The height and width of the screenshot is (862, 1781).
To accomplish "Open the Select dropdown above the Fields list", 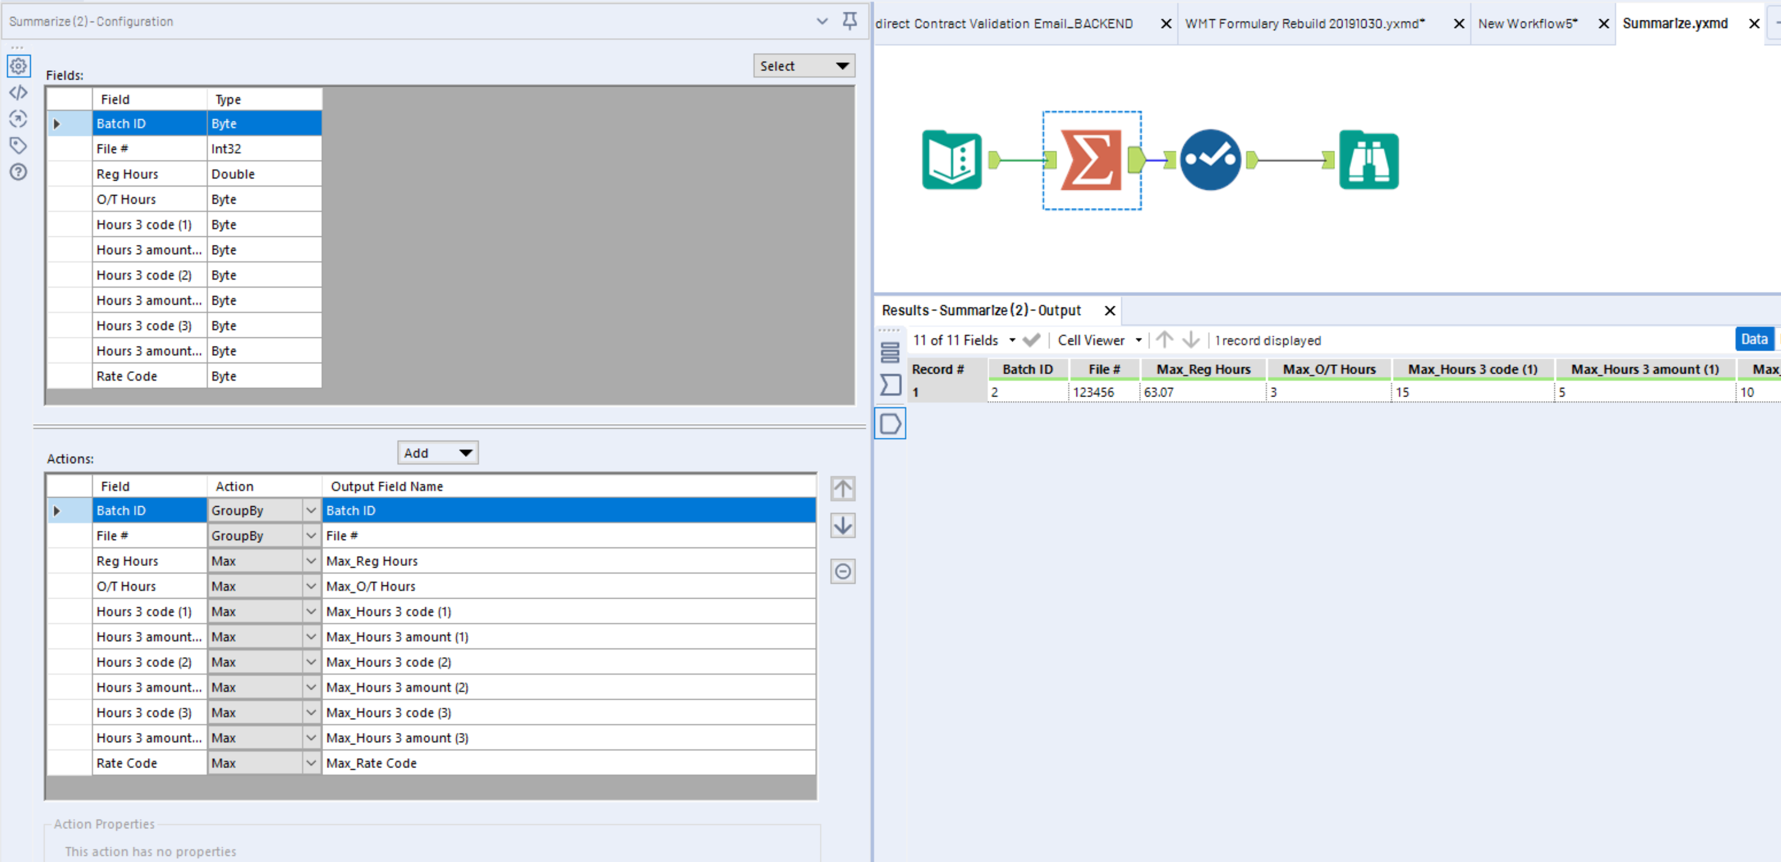I will (x=802, y=65).
